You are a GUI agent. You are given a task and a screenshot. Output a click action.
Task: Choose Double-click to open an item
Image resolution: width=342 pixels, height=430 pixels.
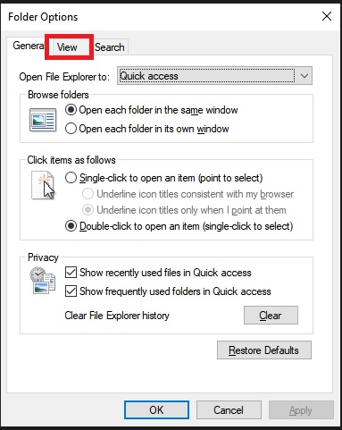(x=179, y=226)
